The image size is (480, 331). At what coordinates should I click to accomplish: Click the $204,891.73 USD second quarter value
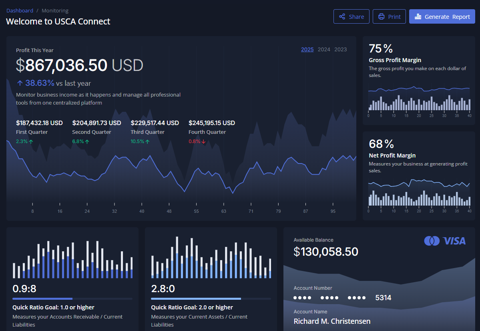tap(97, 123)
